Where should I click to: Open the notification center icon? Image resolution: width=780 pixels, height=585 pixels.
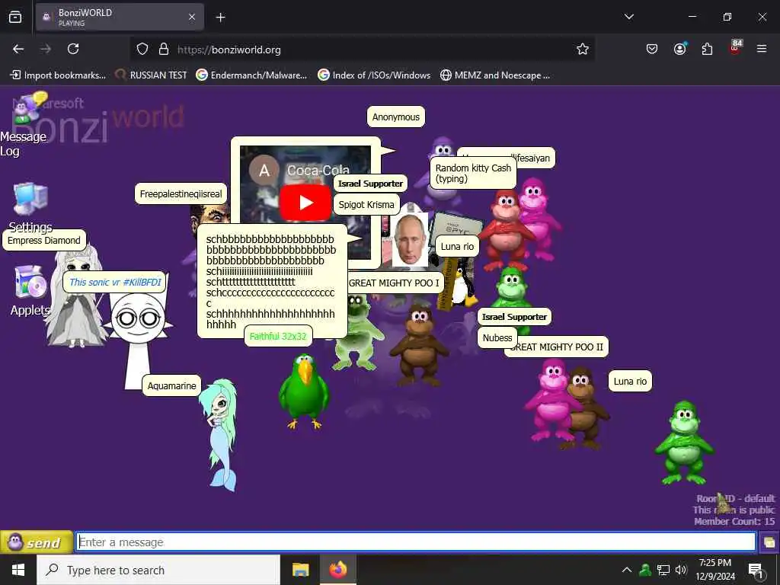(x=756, y=571)
